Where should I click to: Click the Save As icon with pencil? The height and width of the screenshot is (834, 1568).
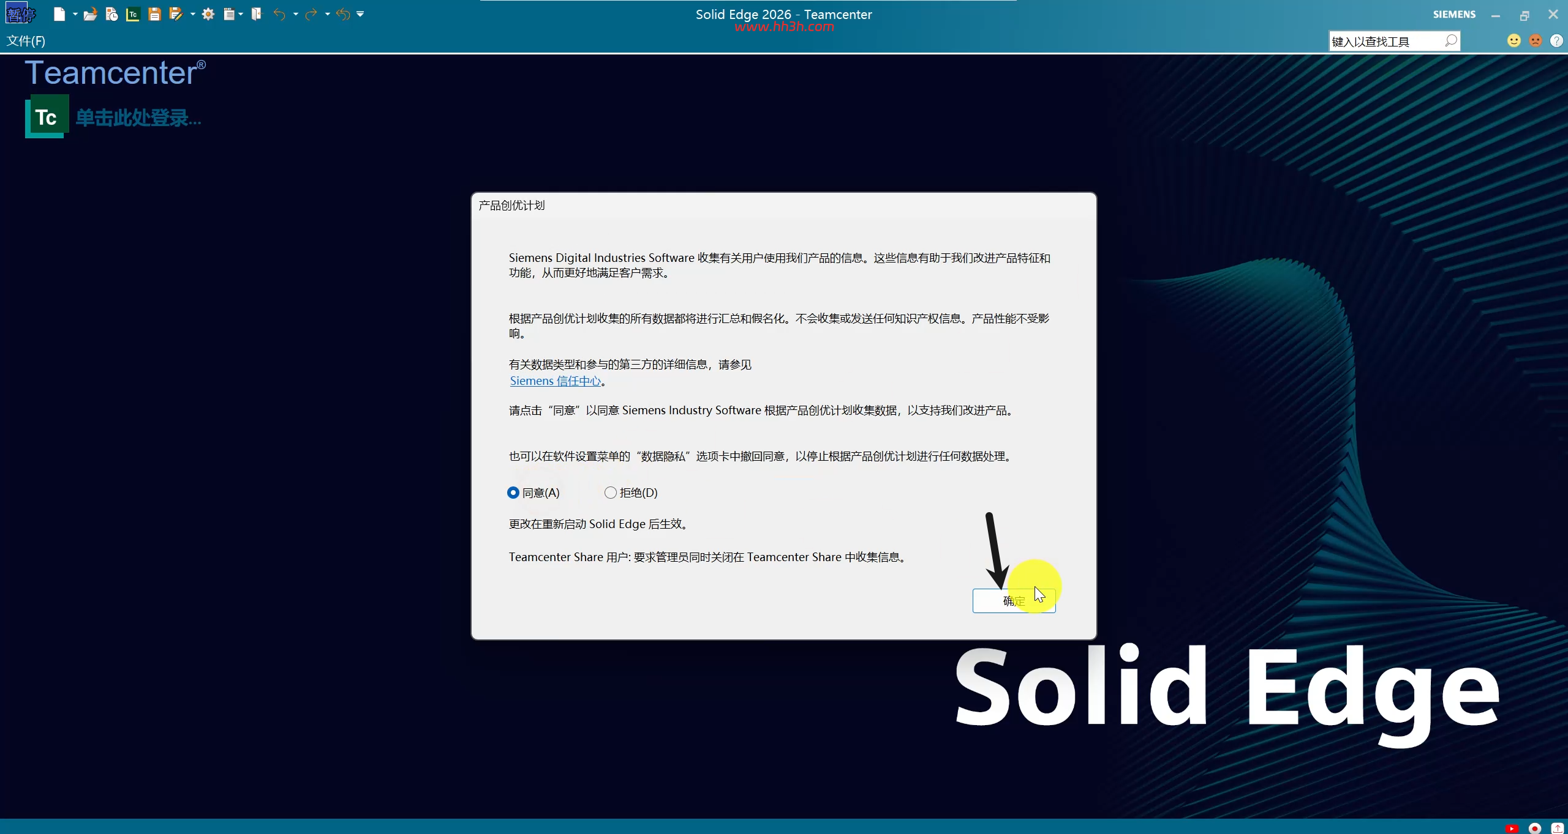(x=176, y=14)
